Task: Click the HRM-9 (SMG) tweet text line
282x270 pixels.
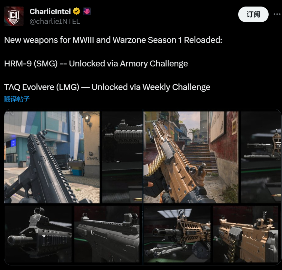Action: tap(96, 63)
